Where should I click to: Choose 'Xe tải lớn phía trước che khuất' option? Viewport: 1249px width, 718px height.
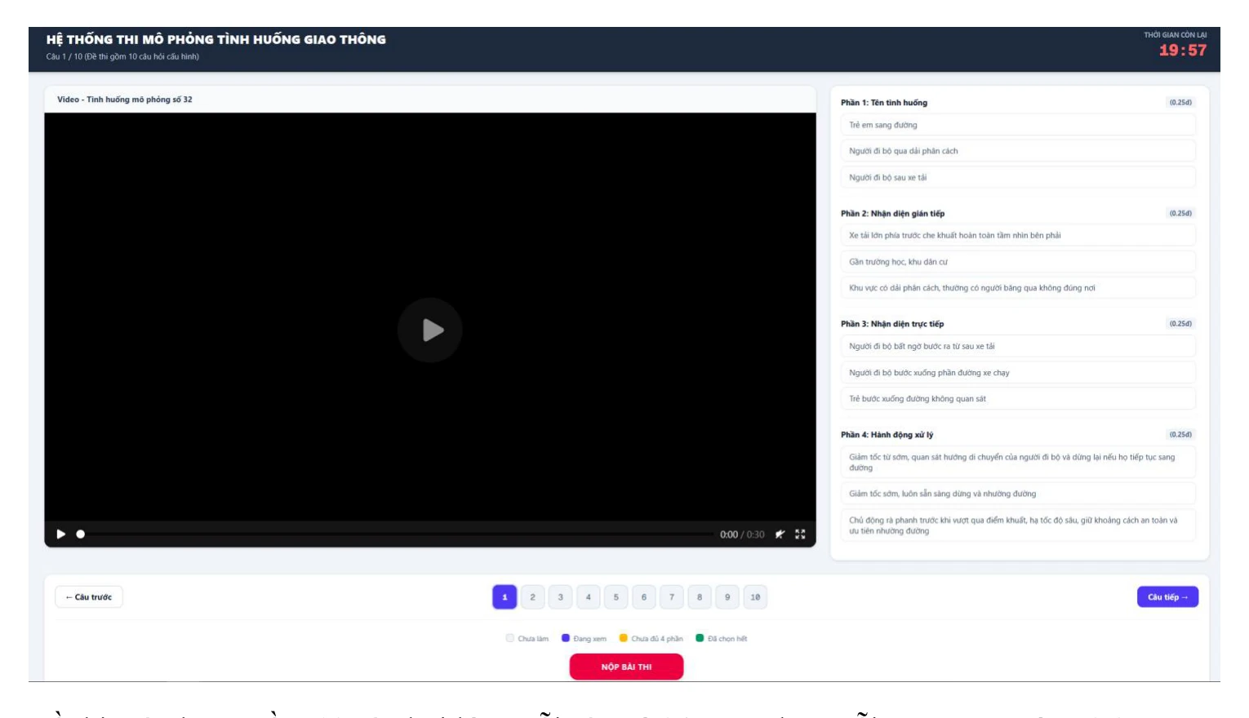(1018, 235)
